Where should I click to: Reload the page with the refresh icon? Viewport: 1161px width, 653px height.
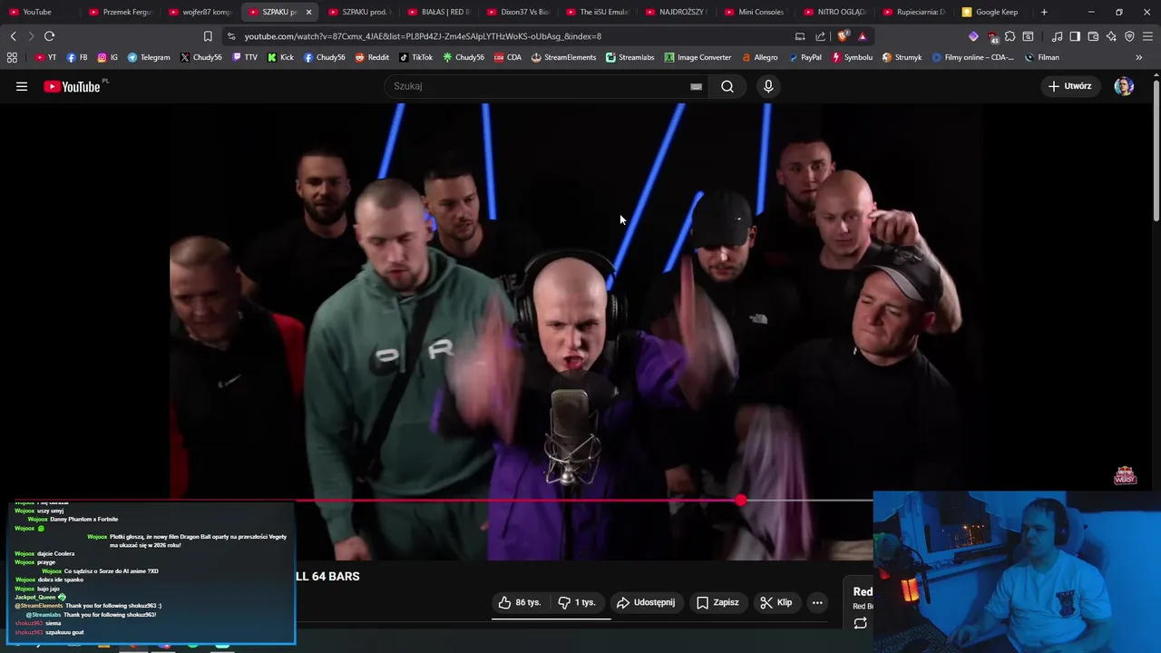pyautogui.click(x=49, y=36)
